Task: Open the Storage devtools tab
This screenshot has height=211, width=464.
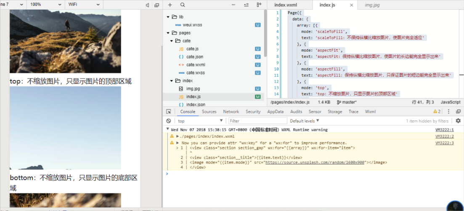Action: coord(335,112)
